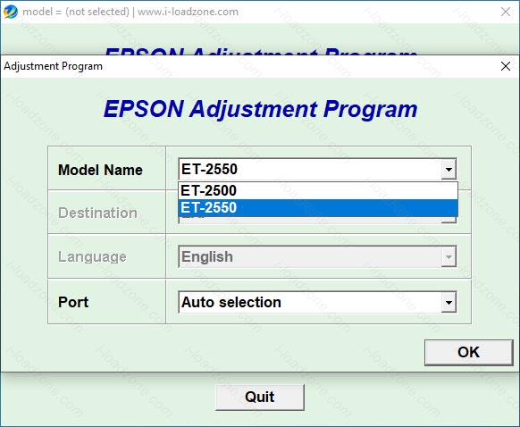Click the main window title text
This screenshot has width=520, height=427.
[x=130, y=12]
